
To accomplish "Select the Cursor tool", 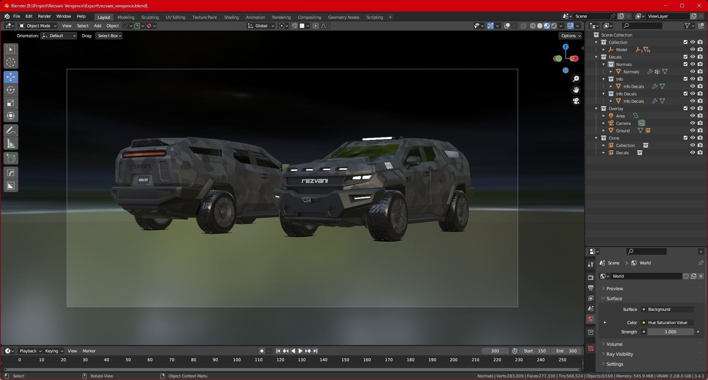I will tap(11, 62).
